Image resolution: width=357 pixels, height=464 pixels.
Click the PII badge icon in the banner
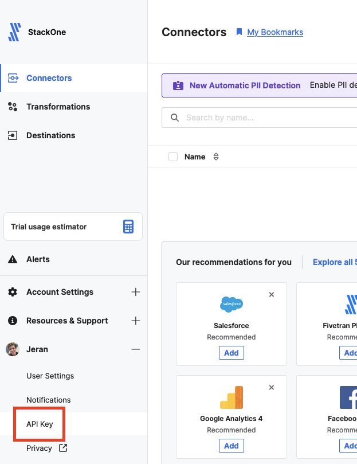[x=178, y=85]
